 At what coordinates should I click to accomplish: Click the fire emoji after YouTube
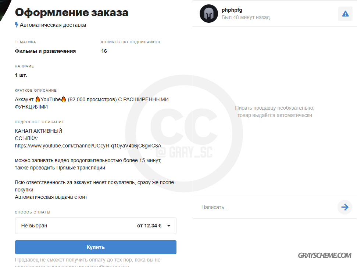pyautogui.click(x=64, y=99)
